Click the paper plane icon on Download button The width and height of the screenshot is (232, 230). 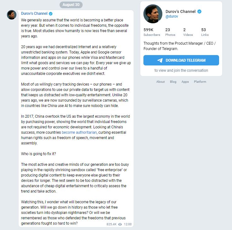[x=160, y=60]
